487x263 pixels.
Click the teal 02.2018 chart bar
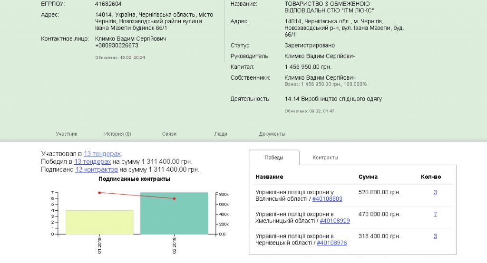click(174, 214)
